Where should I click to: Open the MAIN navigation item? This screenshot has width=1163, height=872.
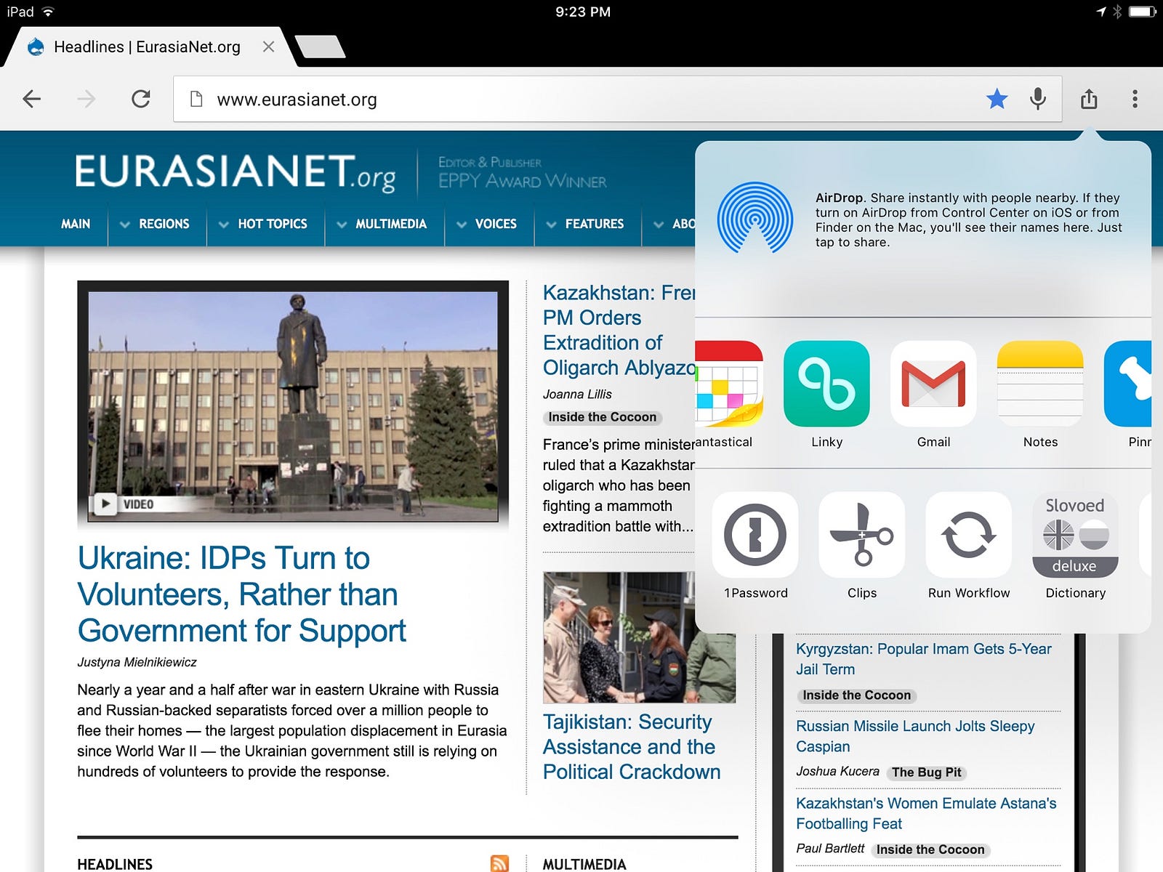point(76,224)
